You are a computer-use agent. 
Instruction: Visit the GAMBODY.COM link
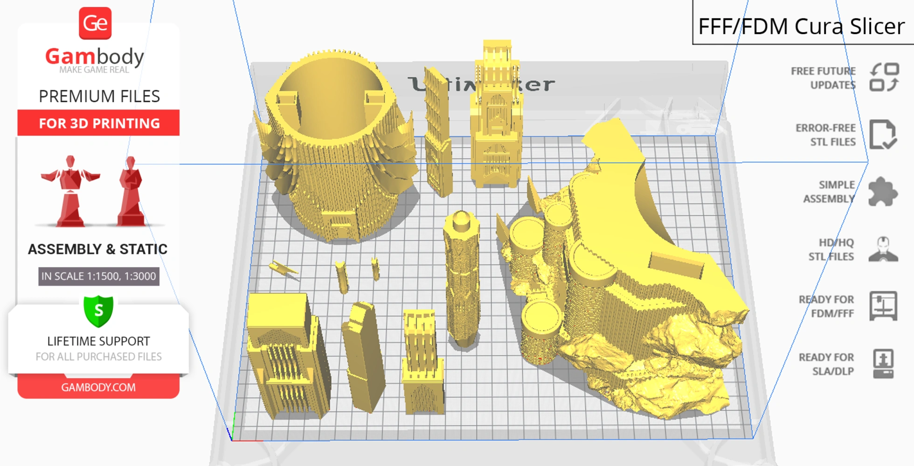[99, 387]
